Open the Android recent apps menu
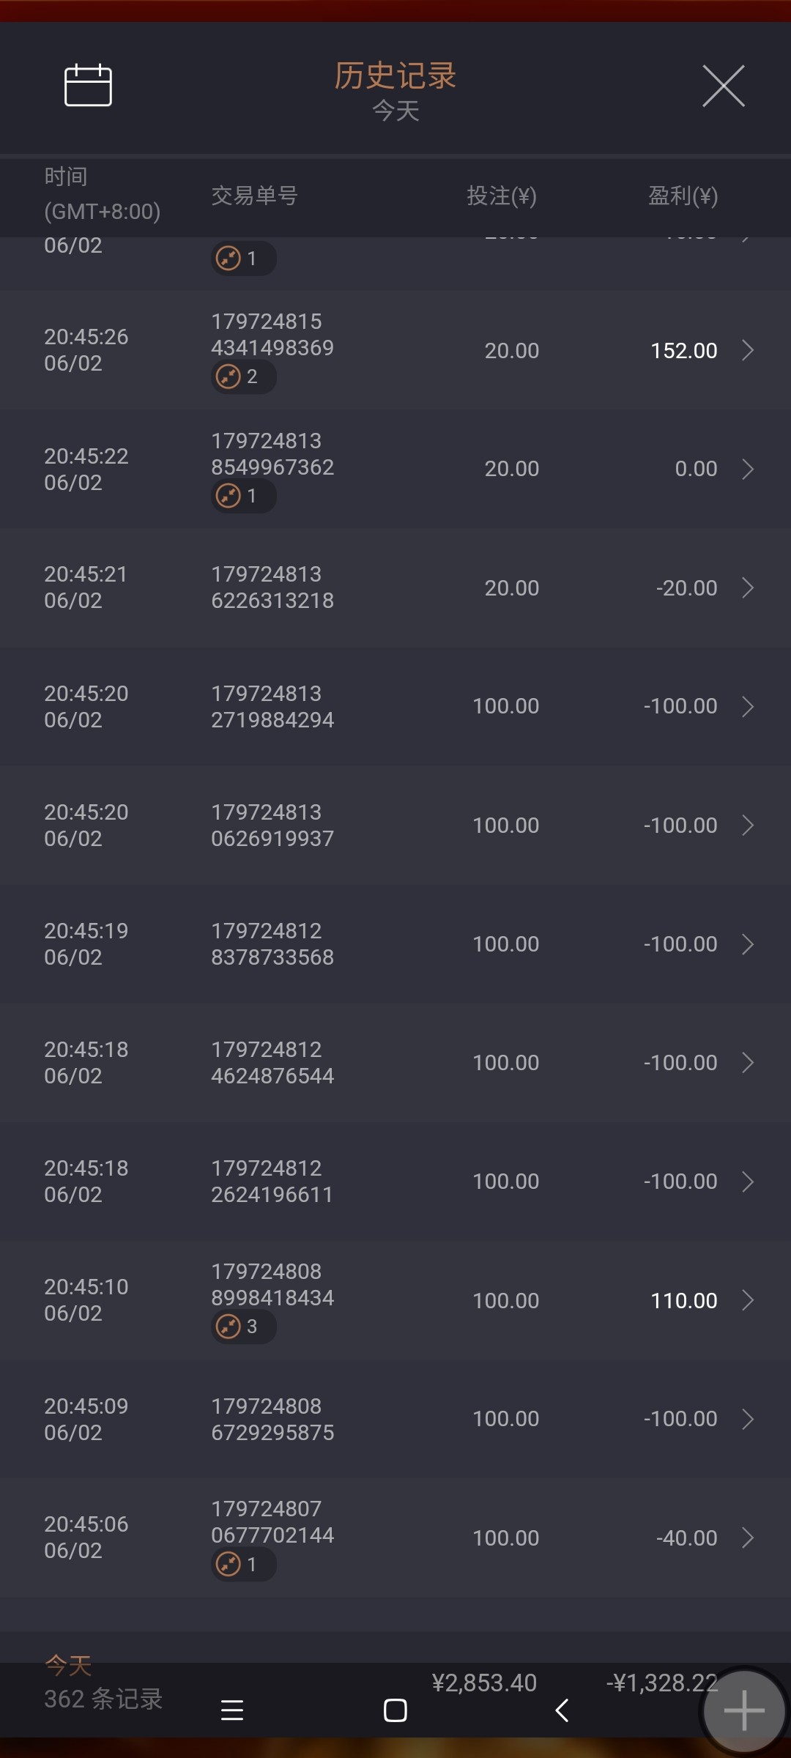 232,1710
